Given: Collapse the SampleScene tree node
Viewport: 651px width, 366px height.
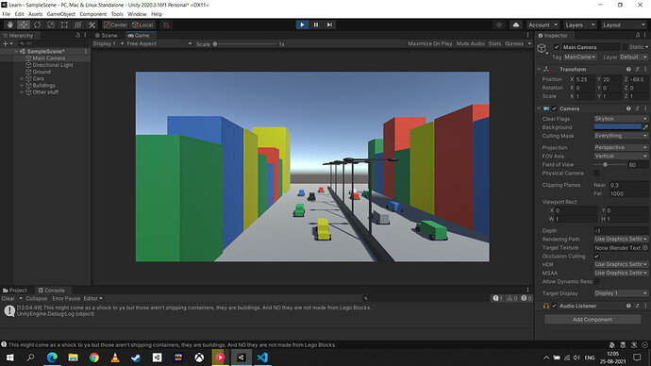Looking at the screenshot, I should [x=17, y=52].
